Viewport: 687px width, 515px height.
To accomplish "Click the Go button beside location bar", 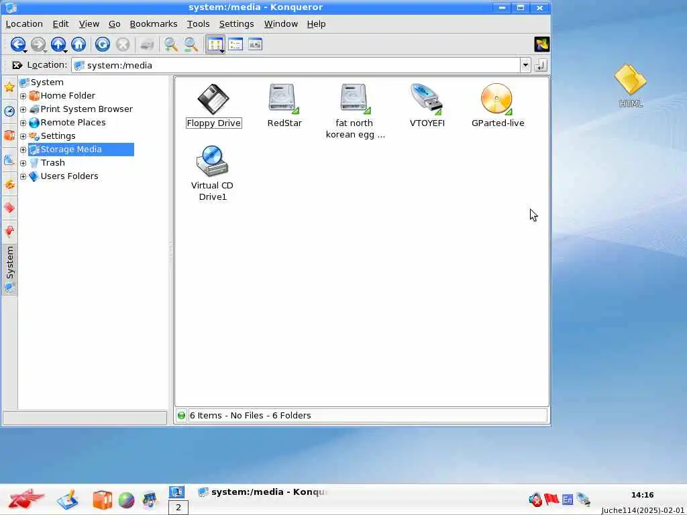I will (x=540, y=65).
